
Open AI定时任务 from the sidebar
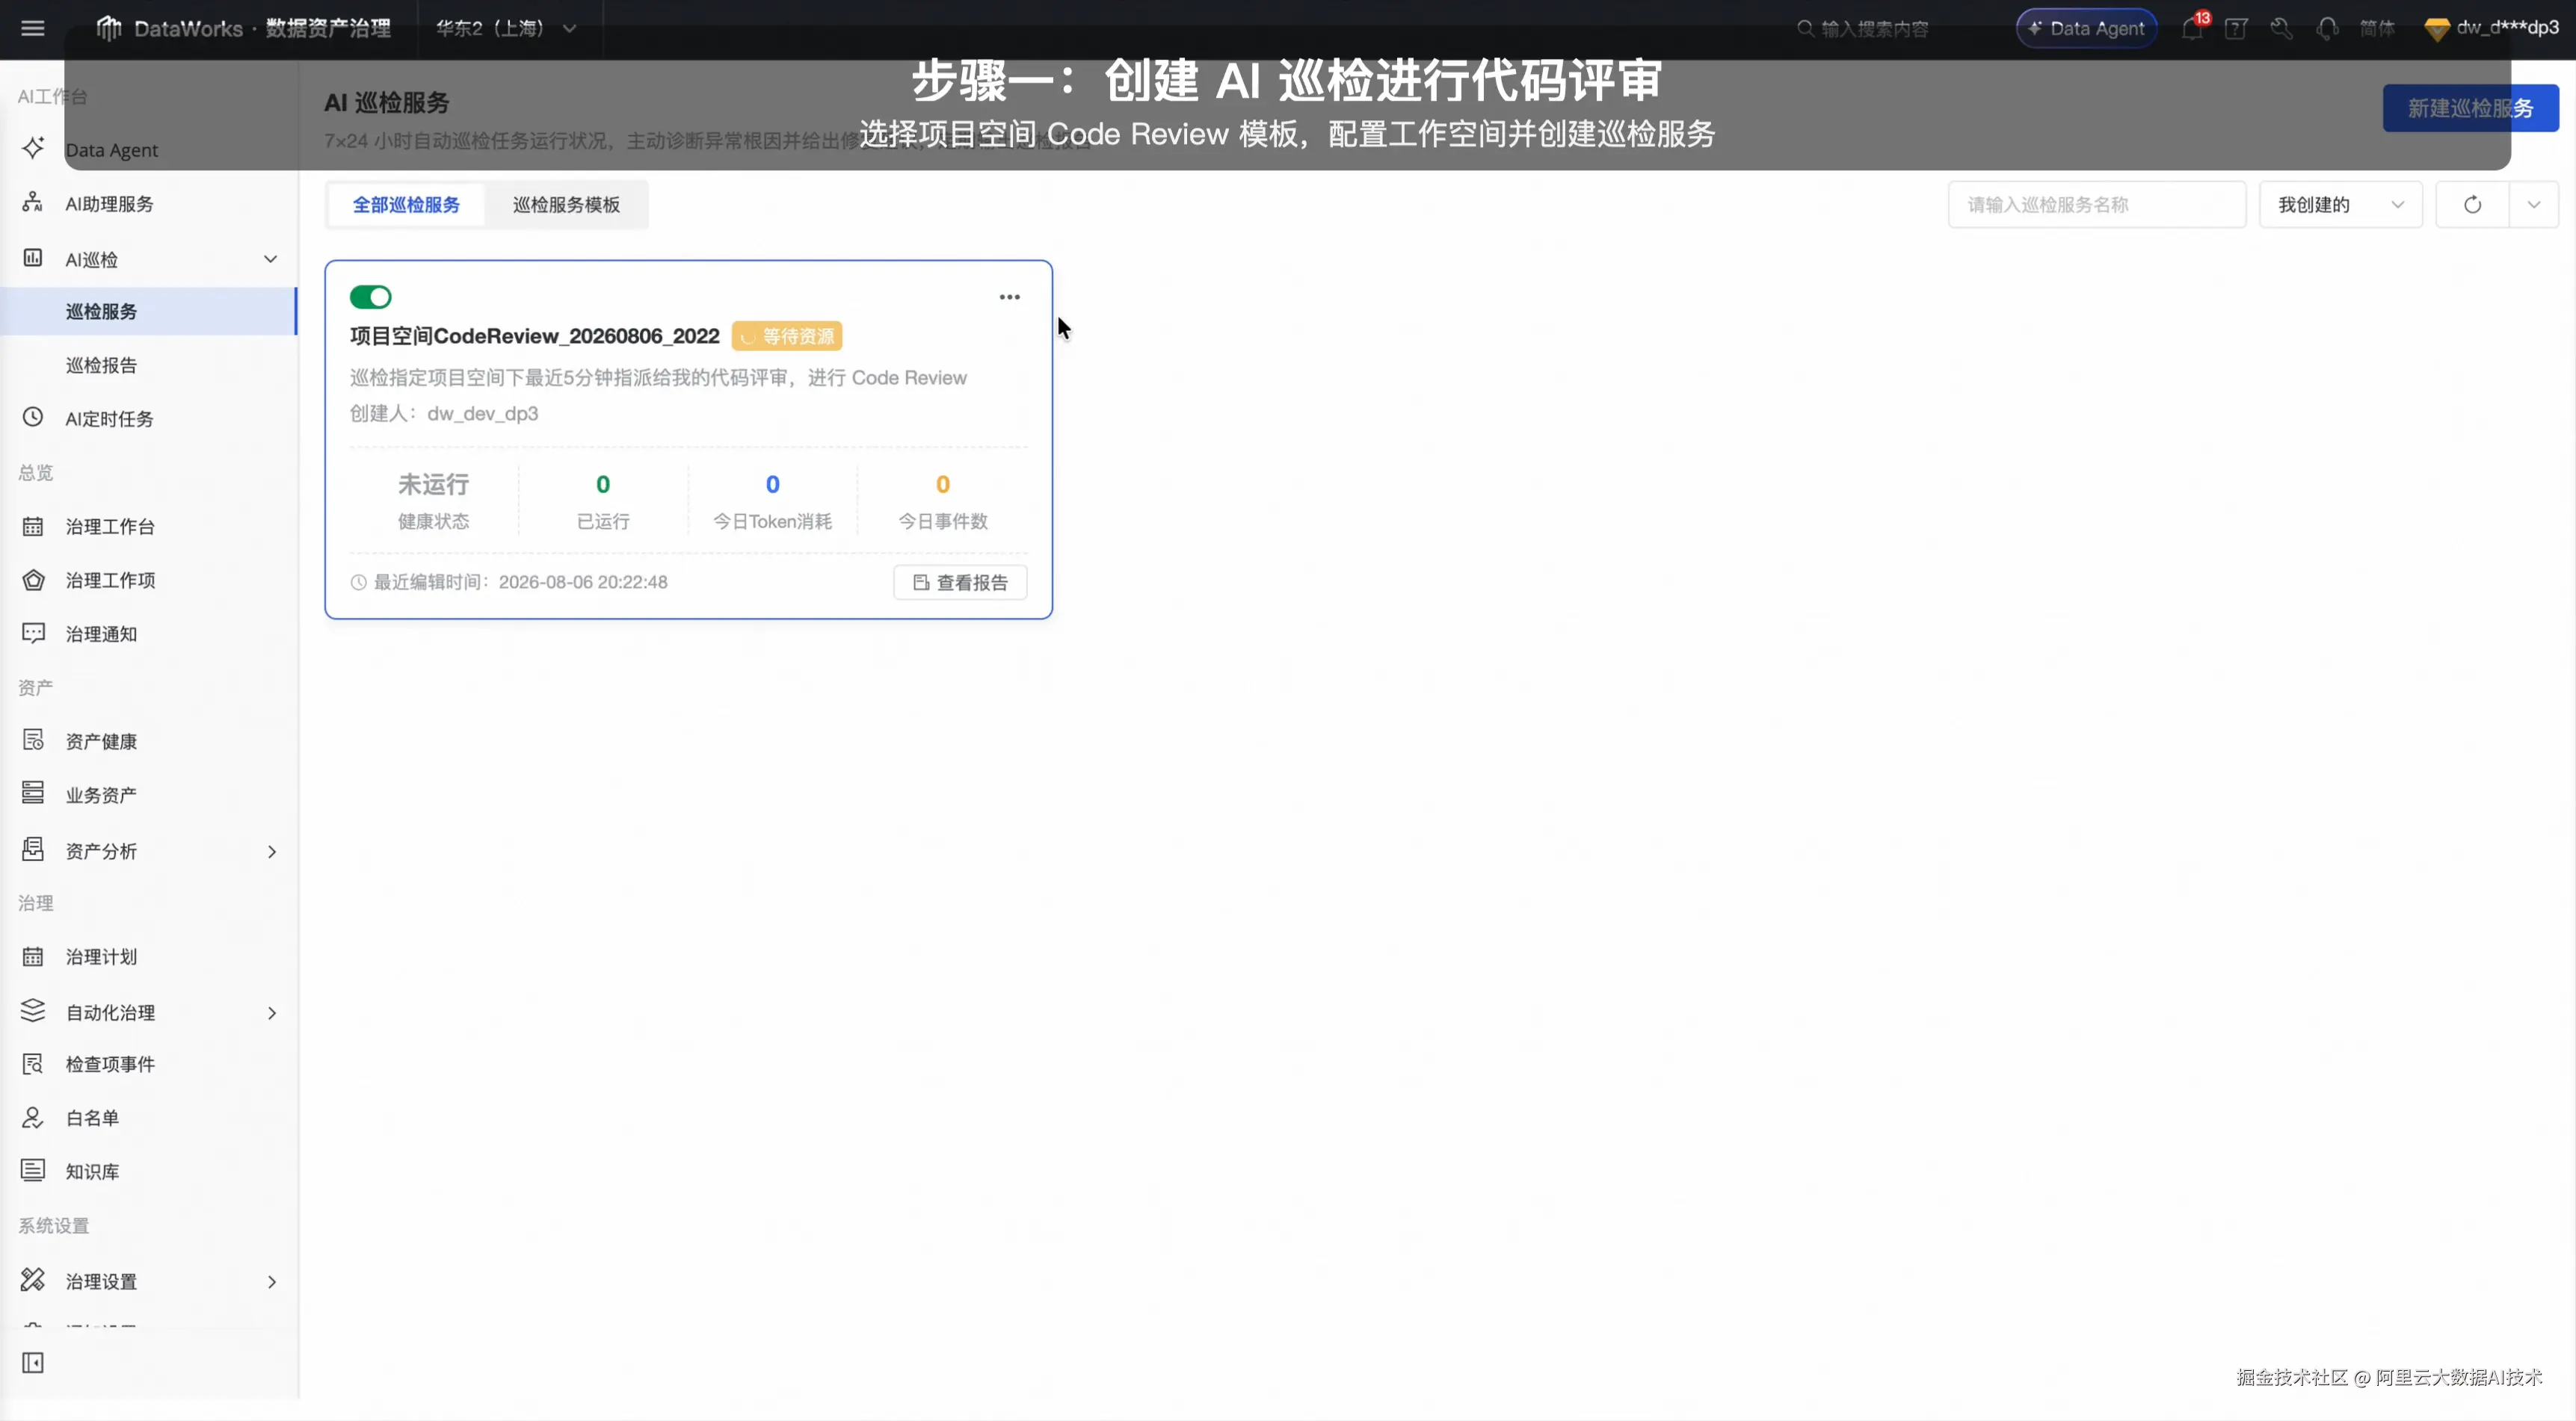click(x=148, y=418)
